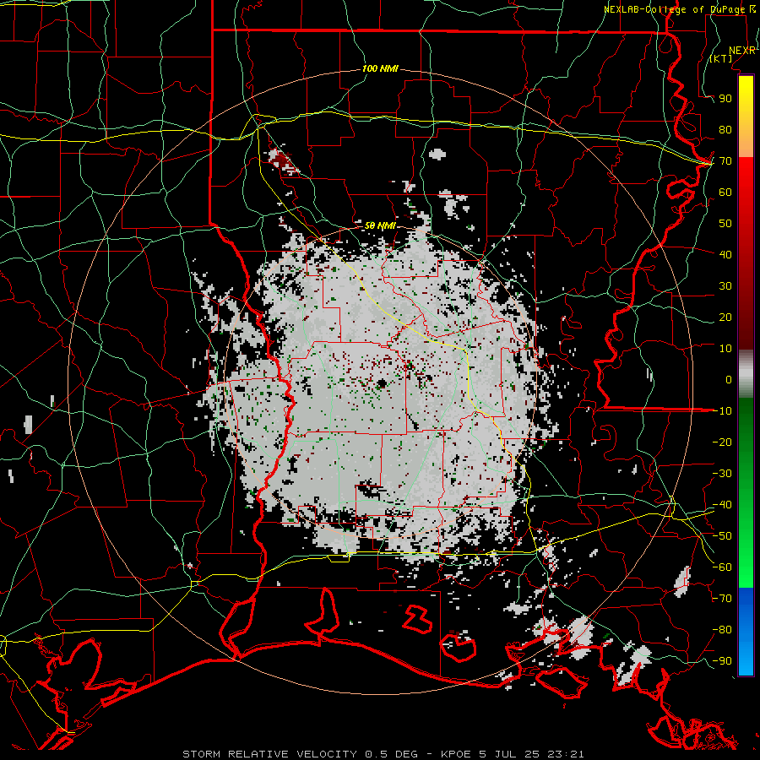Screen dimensions: 760x760
Task: Click the -70 value on the velocity scale
Action: coord(722,599)
